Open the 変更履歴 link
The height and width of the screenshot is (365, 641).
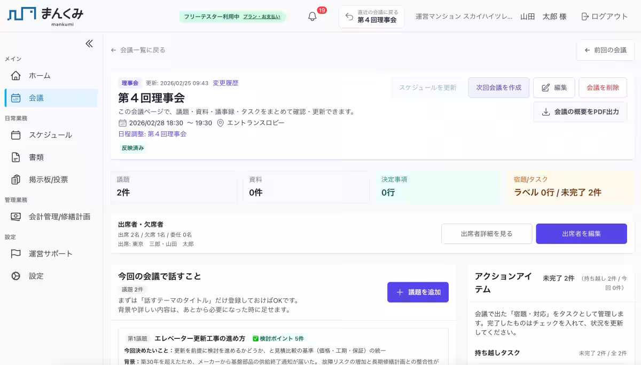[225, 83]
